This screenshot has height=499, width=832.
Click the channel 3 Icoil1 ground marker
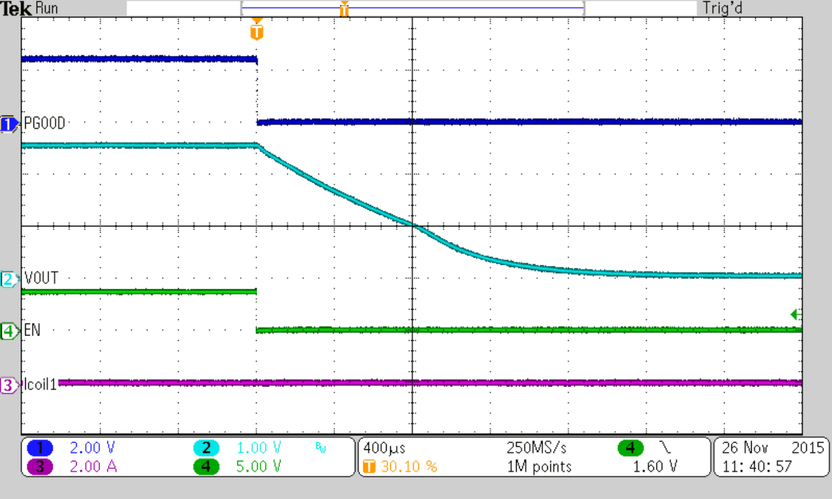[10, 385]
